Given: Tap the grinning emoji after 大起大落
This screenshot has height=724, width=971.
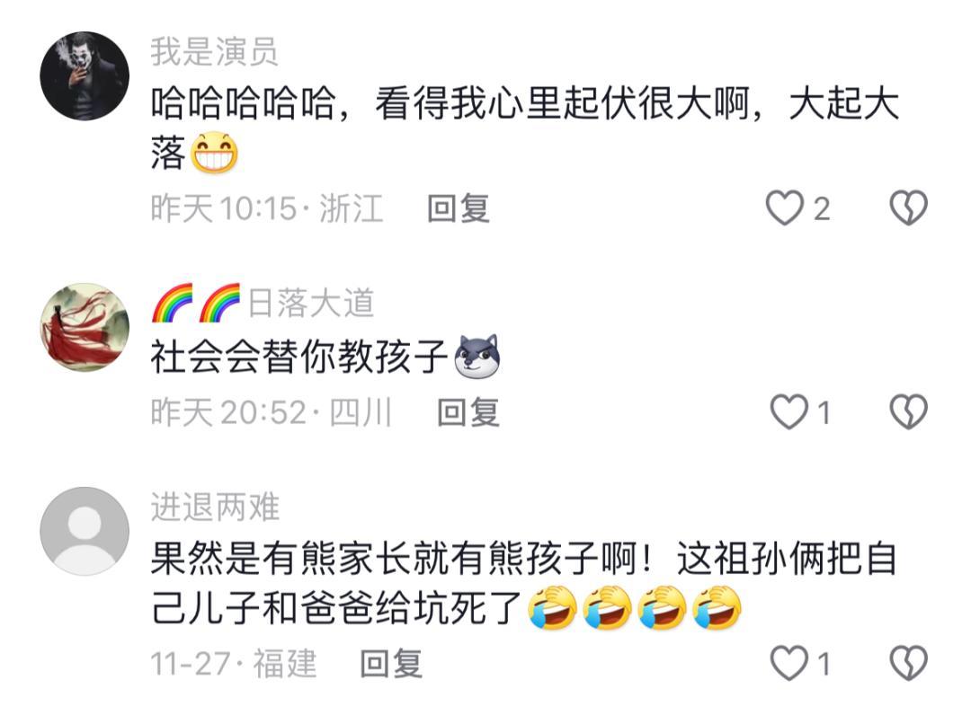Looking at the screenshot, I should click(x=214, y=152).
